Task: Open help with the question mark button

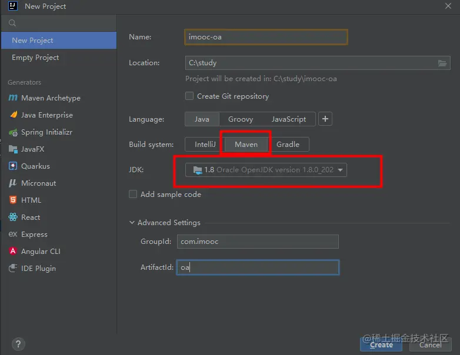Action: (x=18, y=344)
